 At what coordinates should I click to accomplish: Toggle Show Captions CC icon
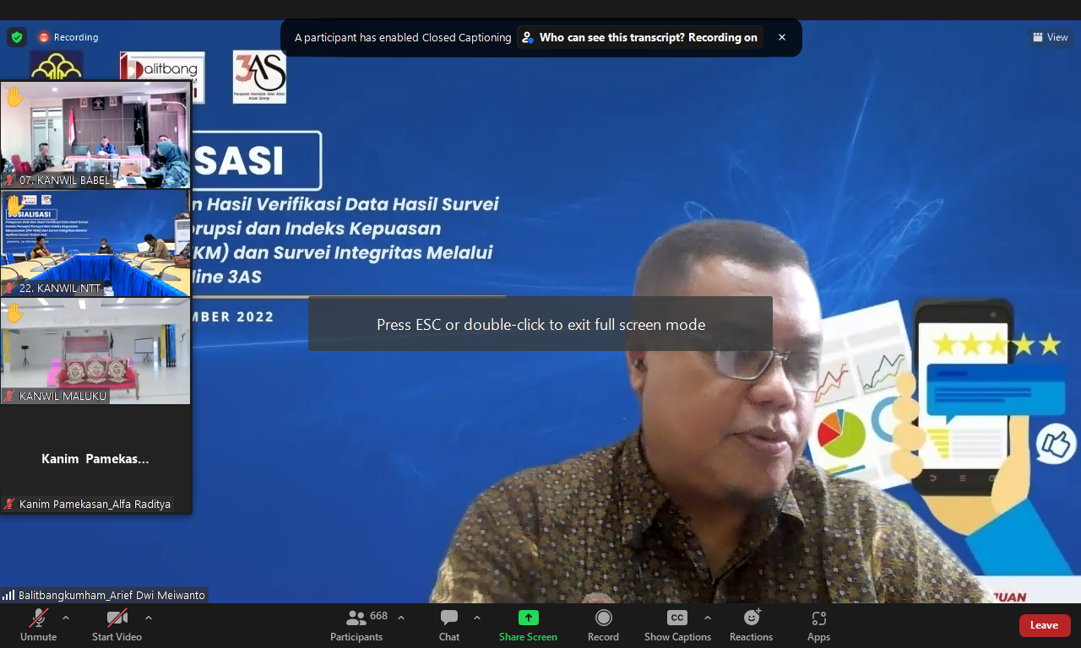point(676,618)
